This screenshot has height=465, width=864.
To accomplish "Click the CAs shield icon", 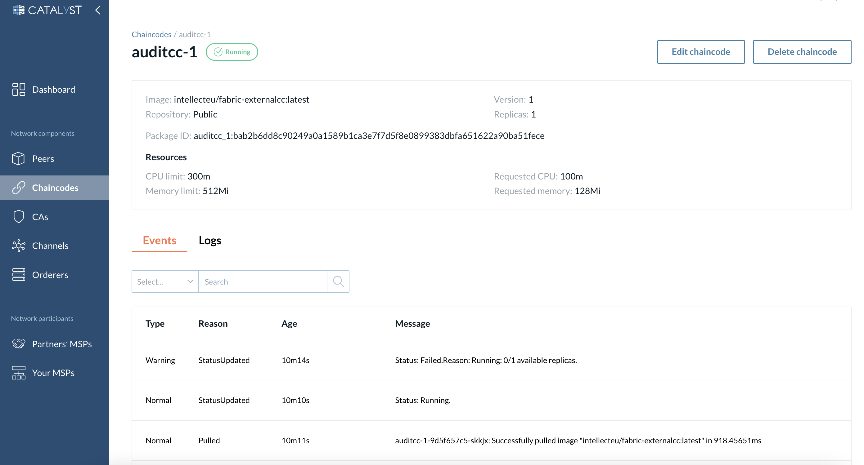I will click(18, 217).
